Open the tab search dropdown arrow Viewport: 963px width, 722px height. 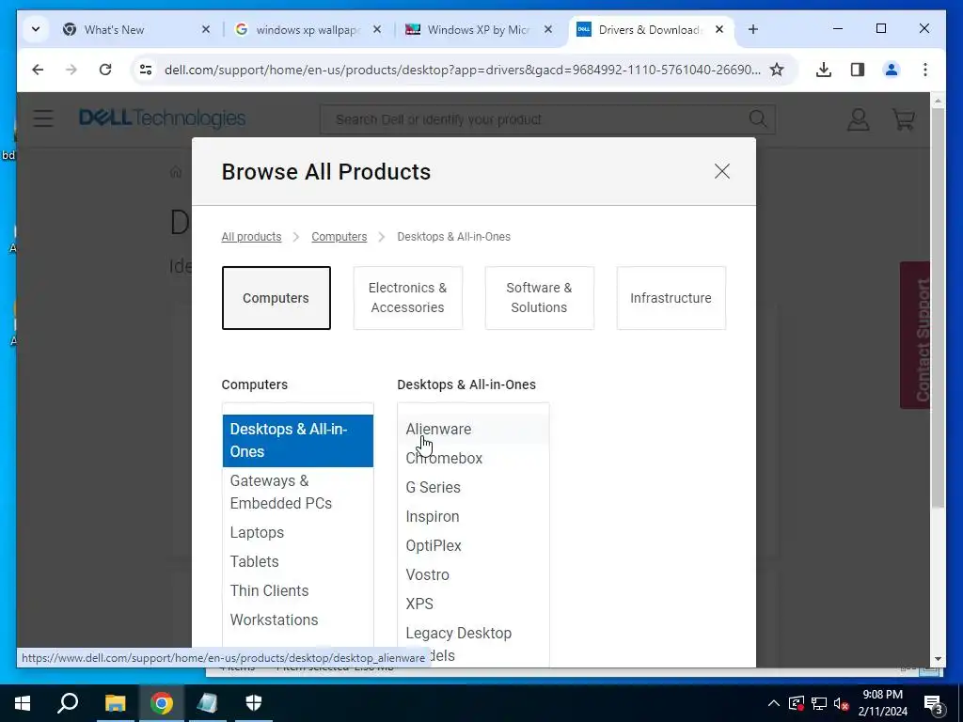36,29
